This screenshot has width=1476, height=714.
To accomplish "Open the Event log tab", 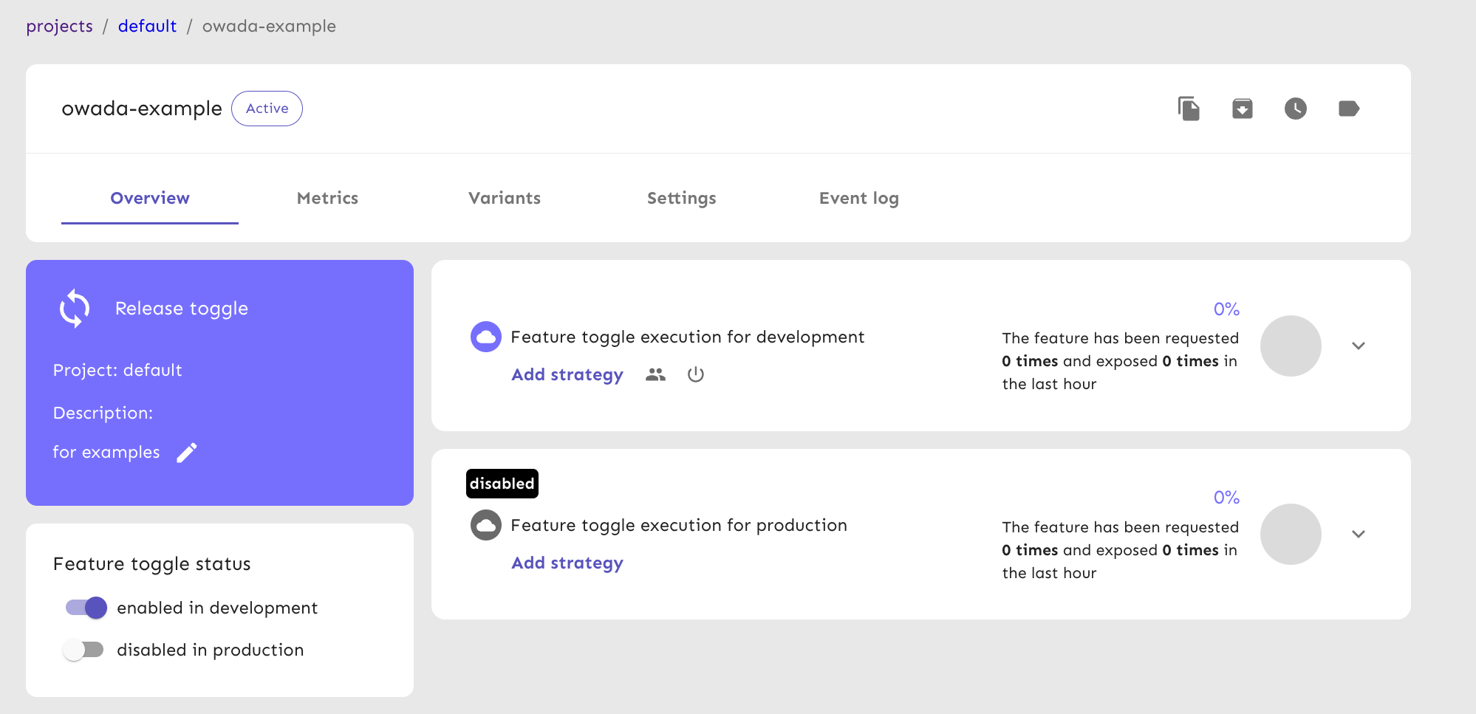I will pos(858,198).
